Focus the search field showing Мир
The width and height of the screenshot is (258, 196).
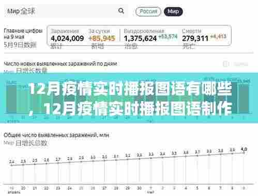tap(66, 11)
